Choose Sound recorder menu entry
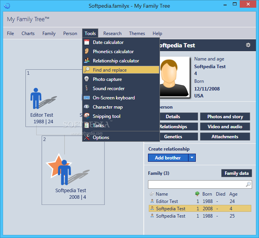The image size is (259, 238). (121, 89)
